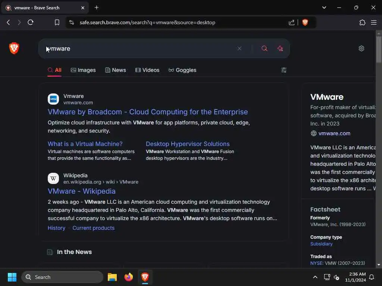Click the address bar URL
This screenshot has width=382, height=286.
[147, 22]
